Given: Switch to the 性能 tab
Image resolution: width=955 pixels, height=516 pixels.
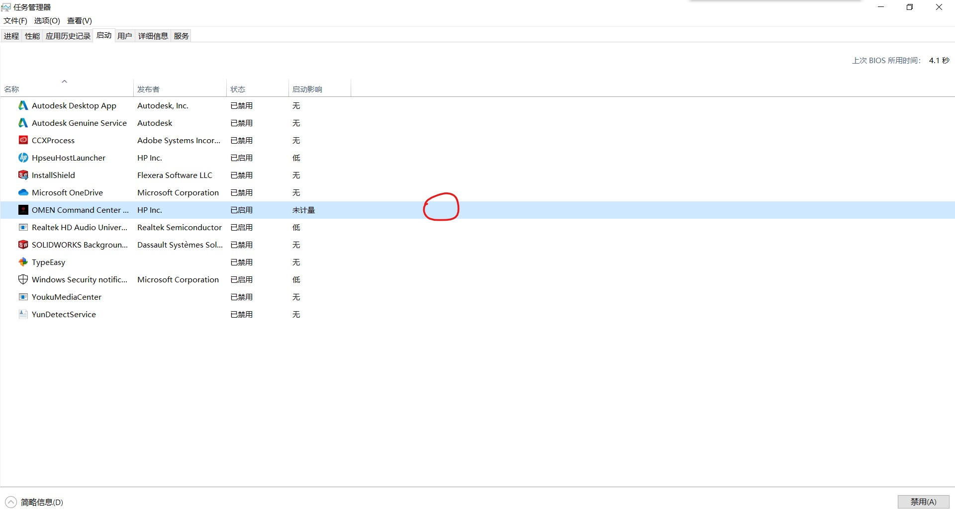Looking at the screenshot, I should click(32, 36).
